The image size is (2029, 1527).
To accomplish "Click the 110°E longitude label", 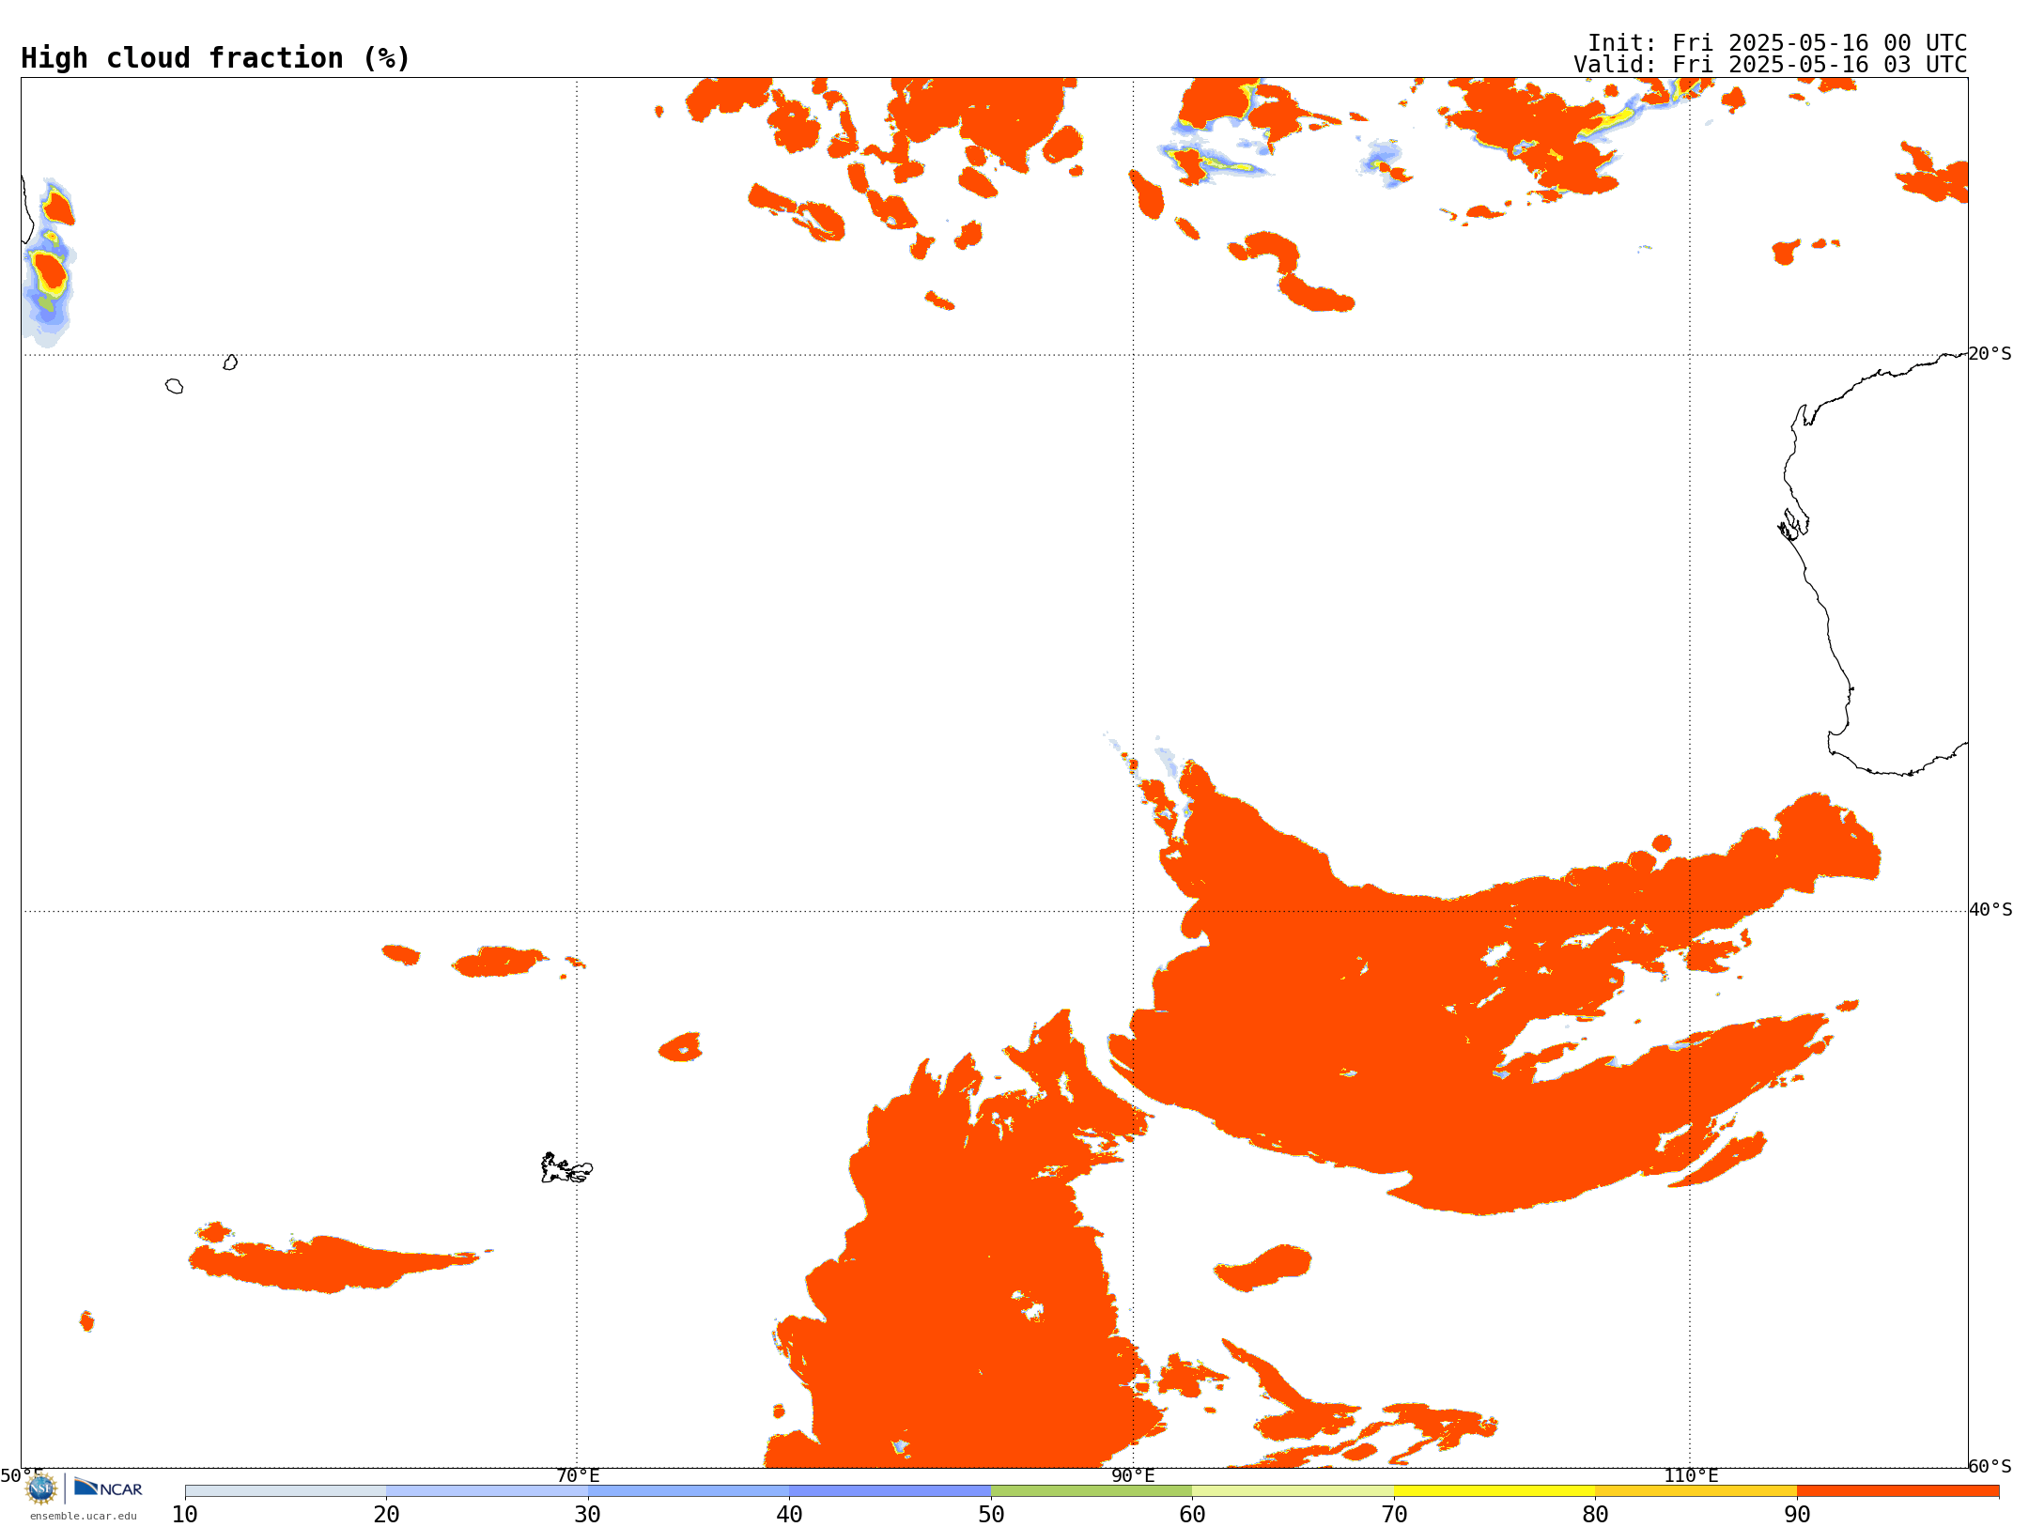I will (x=1691, y=1475).
